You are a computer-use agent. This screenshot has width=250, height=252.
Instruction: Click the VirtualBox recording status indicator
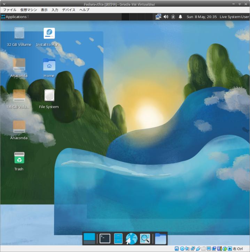pyautogui.click(x=214, y=249)
